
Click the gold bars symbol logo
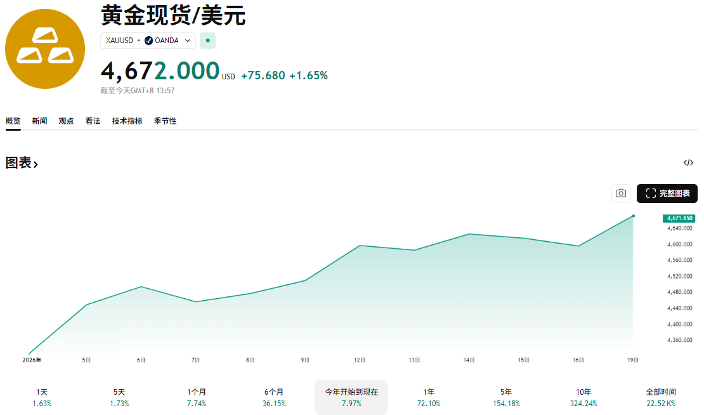click(x=44, y=48)
